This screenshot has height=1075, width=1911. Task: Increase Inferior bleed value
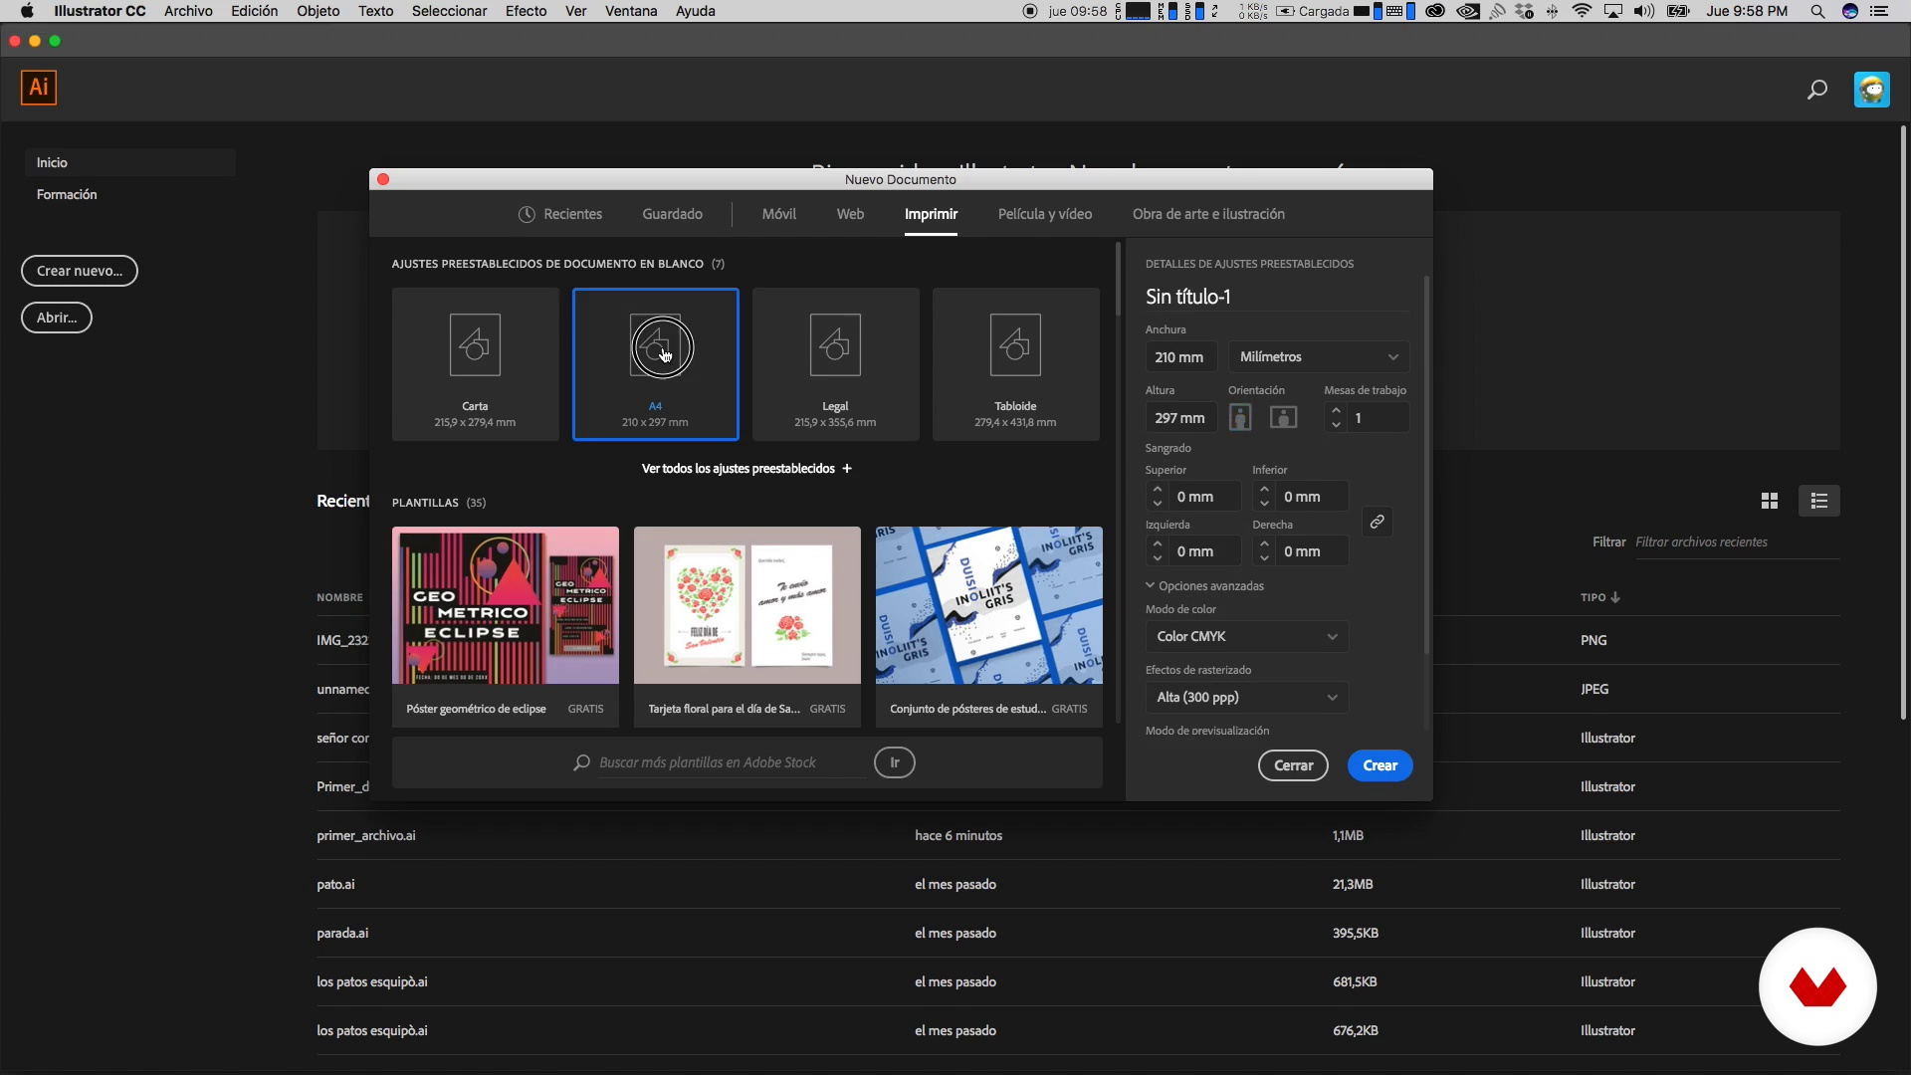pyautogui.click(x=1264, y=490)
